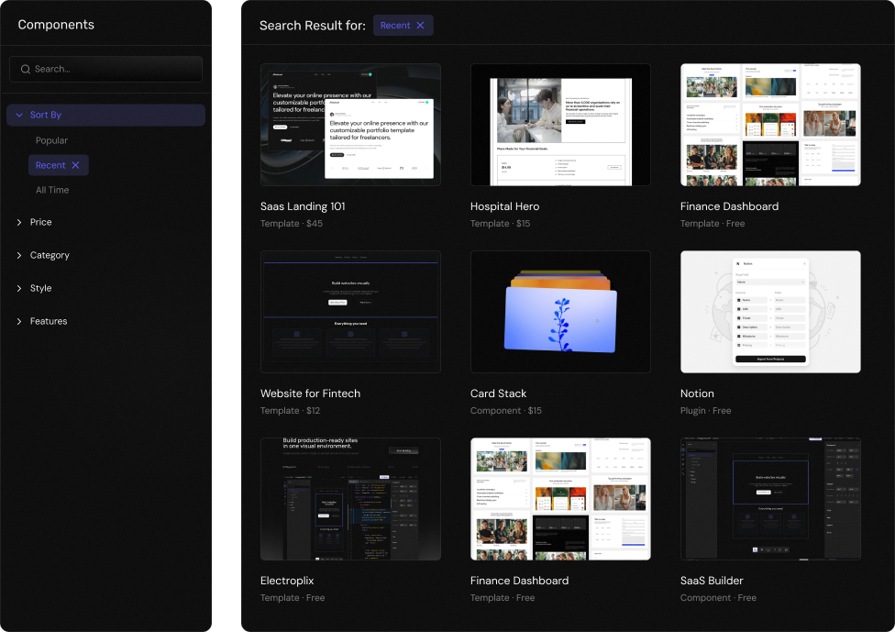The image size is (895, 632).
Task: Collapse the Sort By section chevron
Action: coord(19,115)
